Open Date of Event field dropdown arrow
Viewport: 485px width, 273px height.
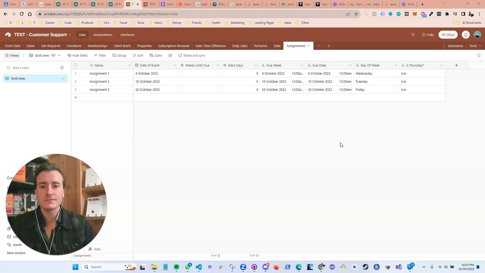pyautogui.click(x=175, y=65)
